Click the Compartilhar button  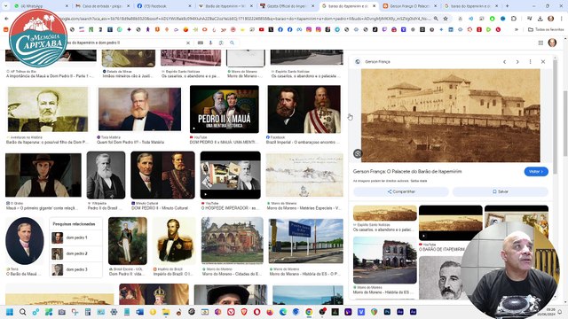(401, 191)
